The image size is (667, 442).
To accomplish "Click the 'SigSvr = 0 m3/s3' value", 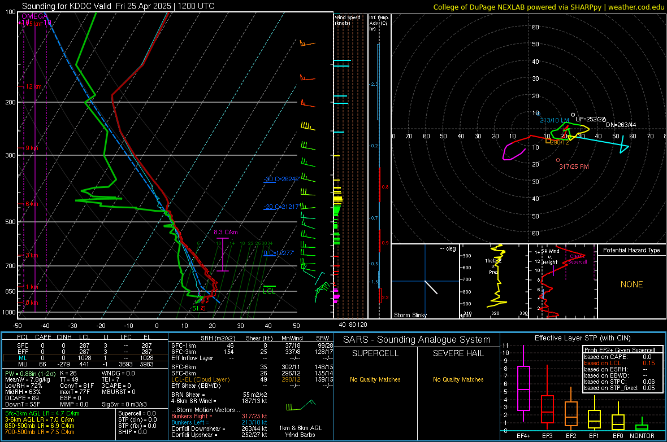I will click(x=124, y=405).
